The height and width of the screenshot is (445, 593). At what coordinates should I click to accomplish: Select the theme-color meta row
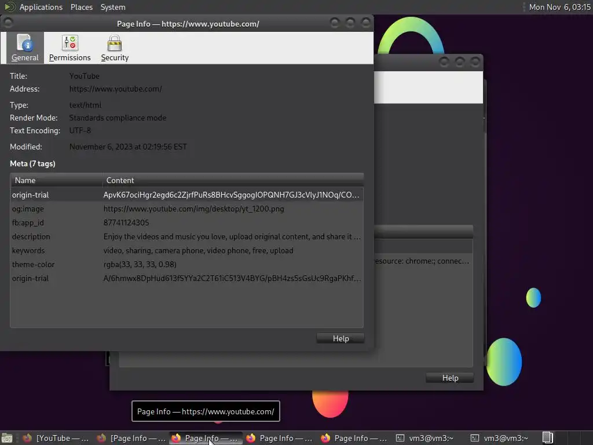coord(187,264)
